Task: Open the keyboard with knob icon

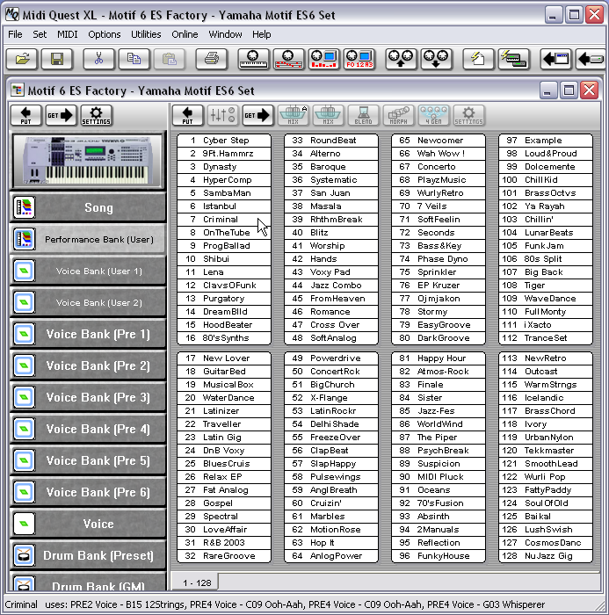Action: (253, 59)
